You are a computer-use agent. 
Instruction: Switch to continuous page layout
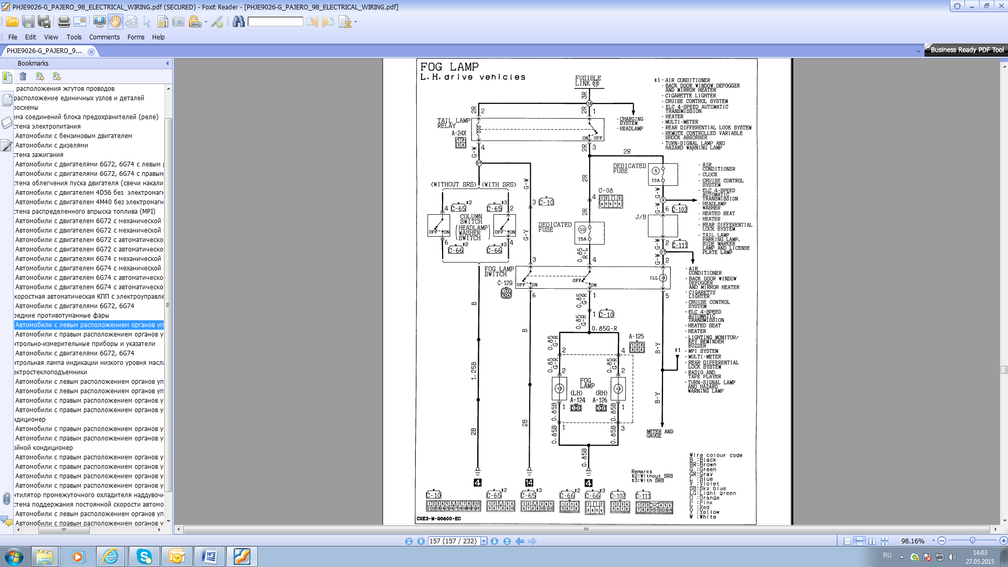click(859, 541)
